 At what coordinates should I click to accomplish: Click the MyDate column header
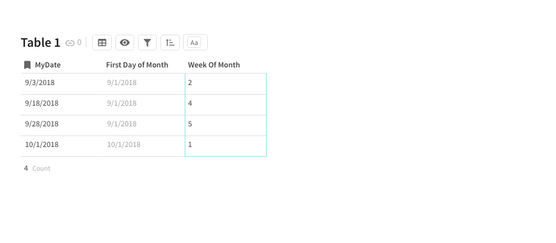(x=47, y=65)
